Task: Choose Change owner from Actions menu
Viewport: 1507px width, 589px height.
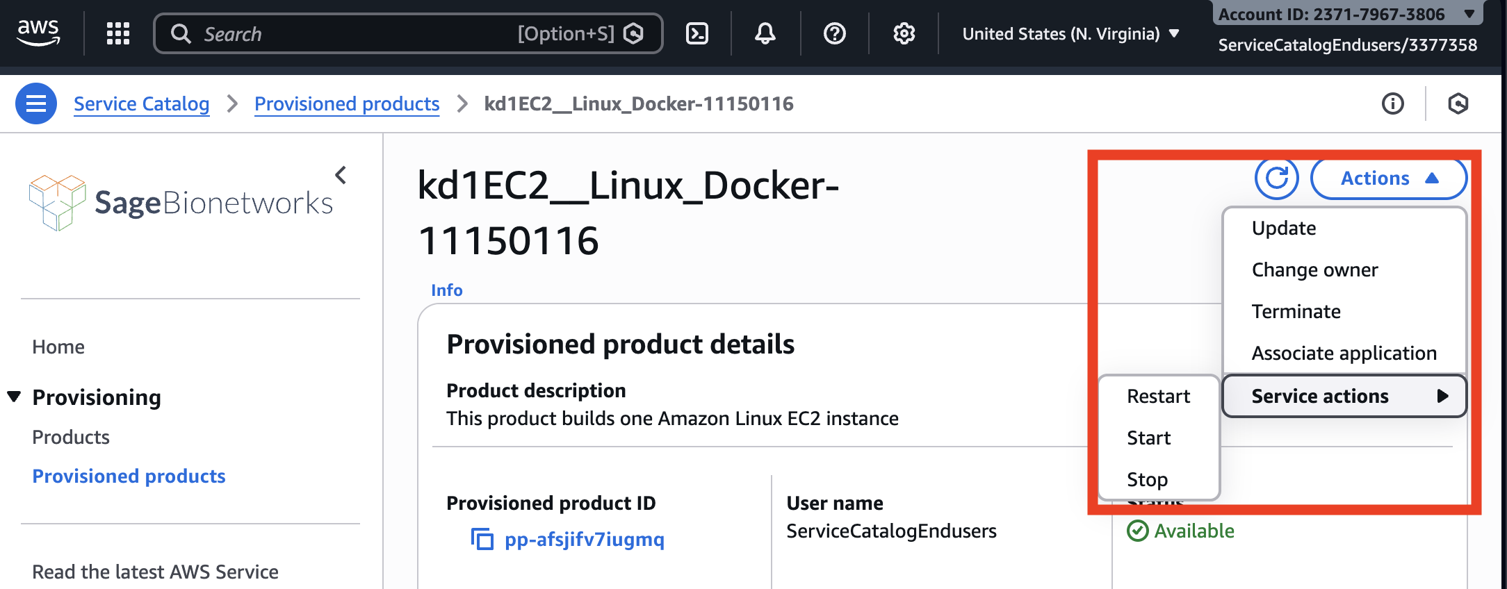Action: tap(1344, 269)
